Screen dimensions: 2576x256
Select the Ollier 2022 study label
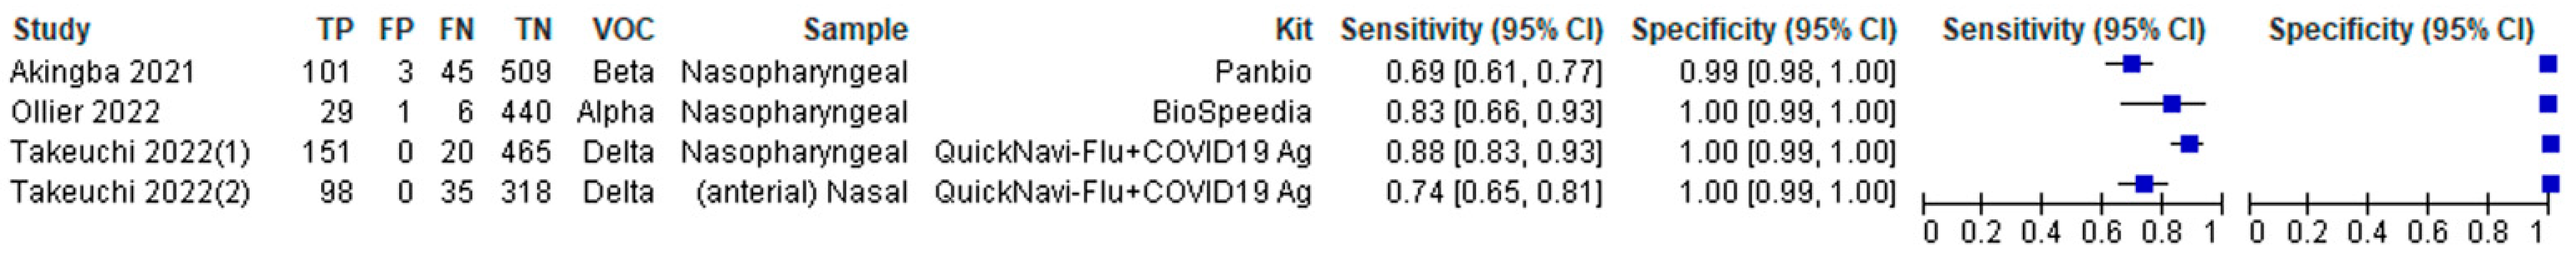click(x=85, y=112)
